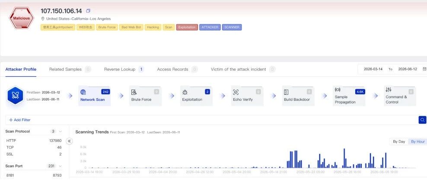Click the Network Scan globe icon
The image size is (427, 181).
click(x=83, y=92)
